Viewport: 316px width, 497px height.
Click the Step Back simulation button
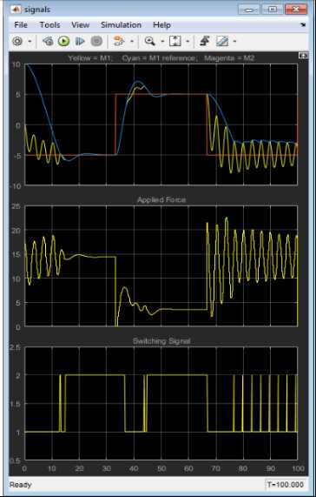click(48, 41)
